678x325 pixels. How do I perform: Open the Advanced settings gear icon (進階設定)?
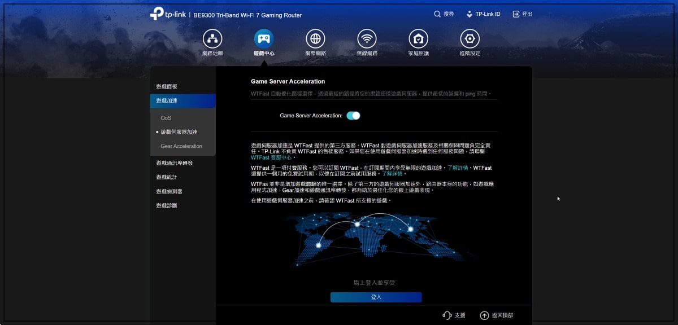pyautogui.click(x=470, y=39)
